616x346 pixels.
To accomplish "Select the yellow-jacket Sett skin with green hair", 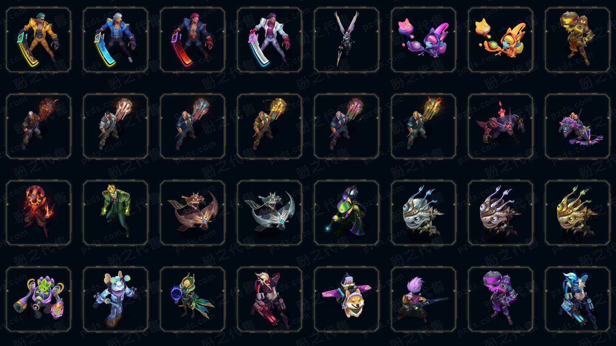I will (38, 40).
